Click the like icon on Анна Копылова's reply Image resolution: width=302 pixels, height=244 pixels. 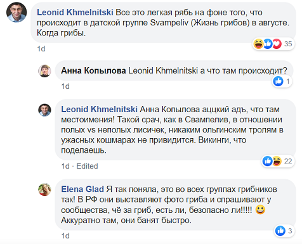click(278, 81)
